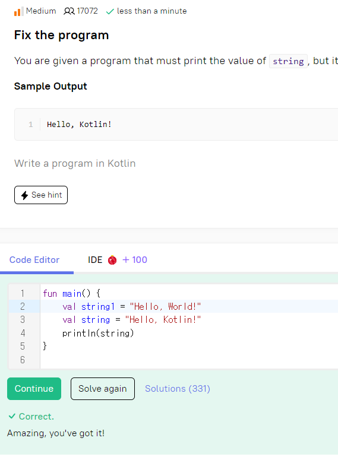Click the green Correct checkmark icon
The height and width of the screenshot is (457, 338).
[x=12, y=416]
